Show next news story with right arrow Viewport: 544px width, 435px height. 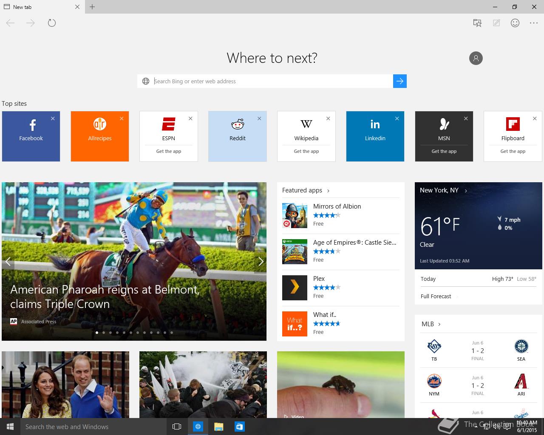tap(261, 262)
